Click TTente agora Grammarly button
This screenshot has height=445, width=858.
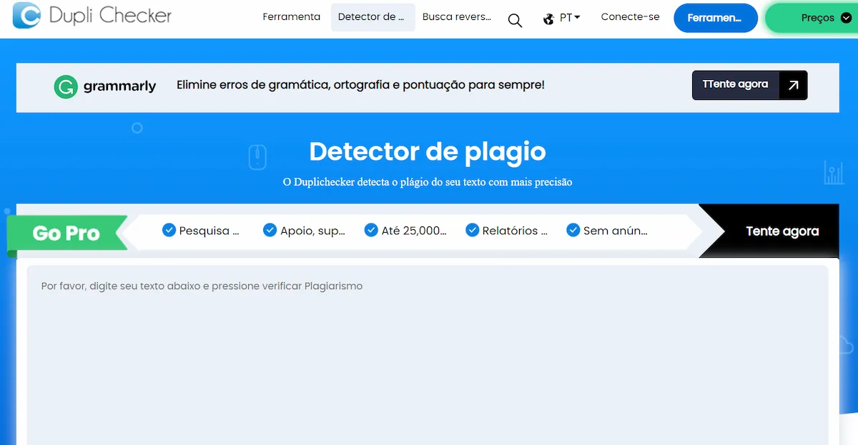click(x=749, y=85)
